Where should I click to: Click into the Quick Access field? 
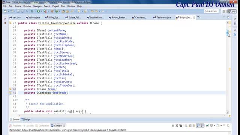pos(211,11)
